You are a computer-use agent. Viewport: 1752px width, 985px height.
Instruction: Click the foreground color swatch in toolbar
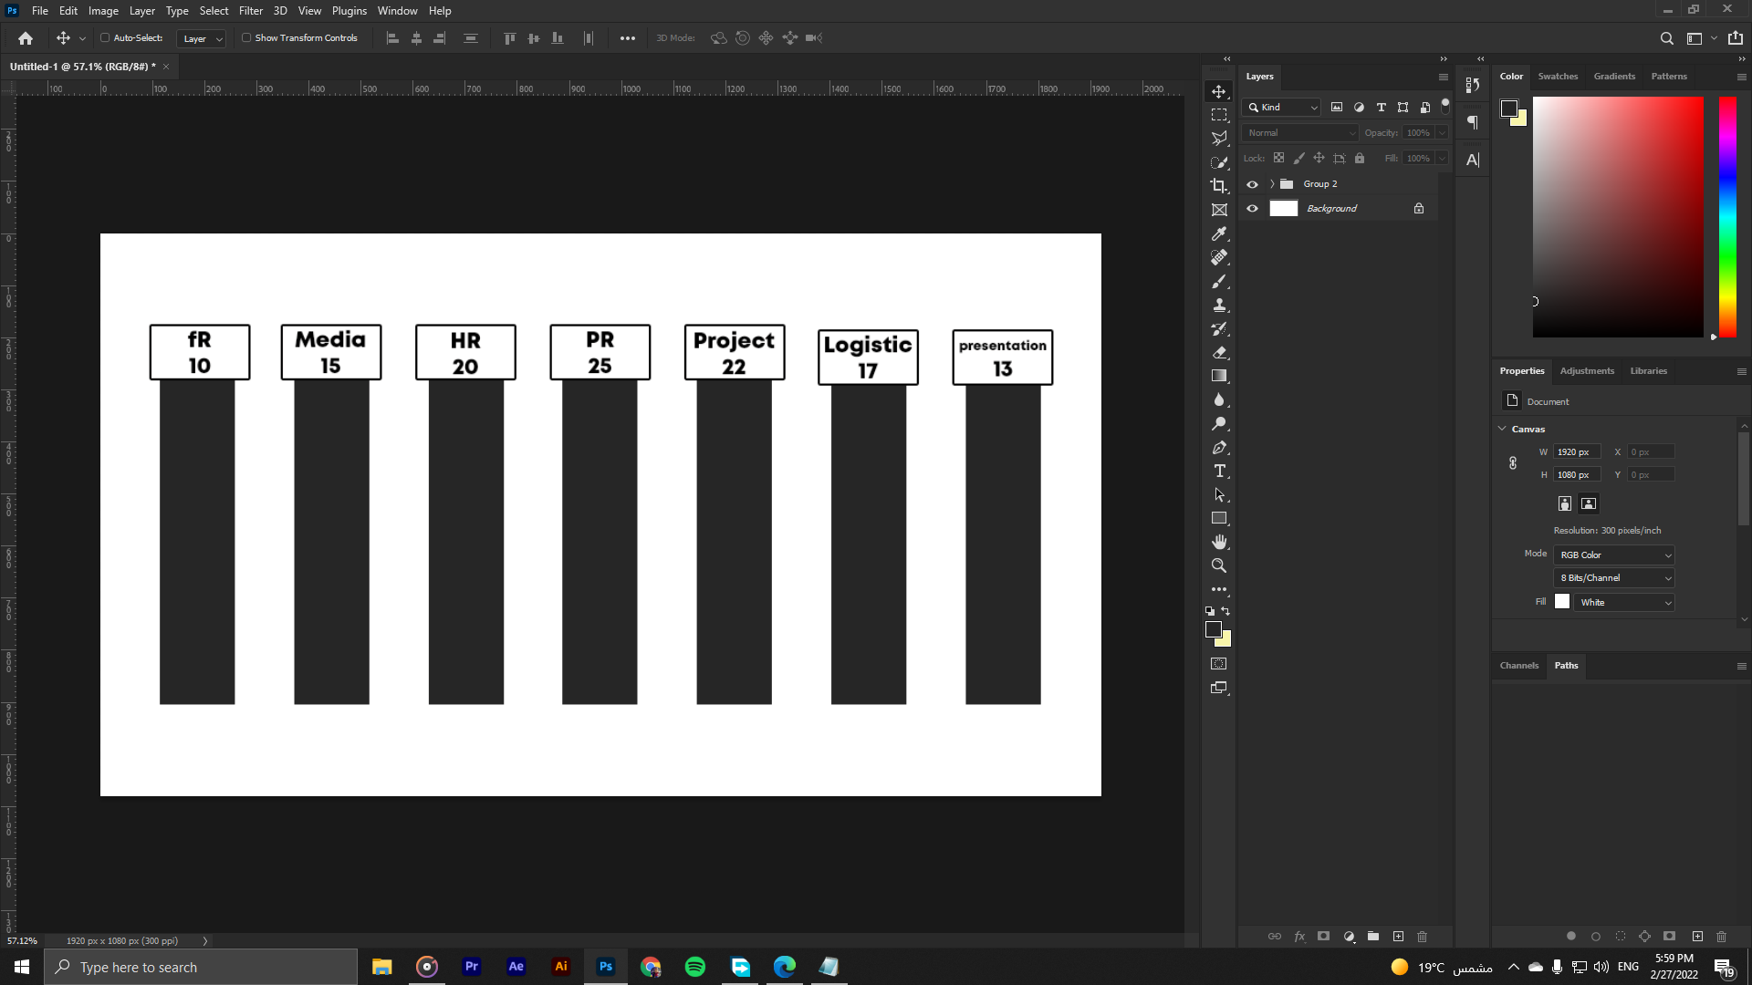click(x=1214, y=629)
